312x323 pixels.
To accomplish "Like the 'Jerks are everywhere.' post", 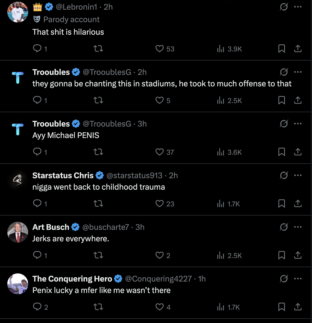I will [x=159, y=255].
